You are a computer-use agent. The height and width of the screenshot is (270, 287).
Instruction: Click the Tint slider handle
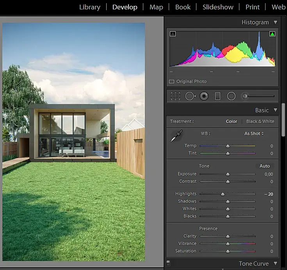[228, 153]
